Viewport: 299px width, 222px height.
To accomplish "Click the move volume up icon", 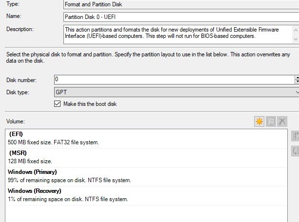I will 295,136.
